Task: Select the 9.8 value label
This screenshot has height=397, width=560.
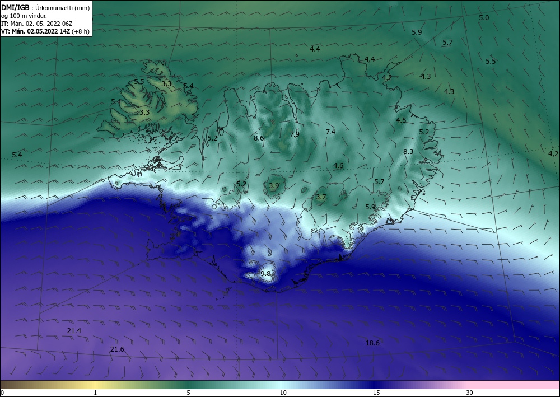Action: pos(265,274)
